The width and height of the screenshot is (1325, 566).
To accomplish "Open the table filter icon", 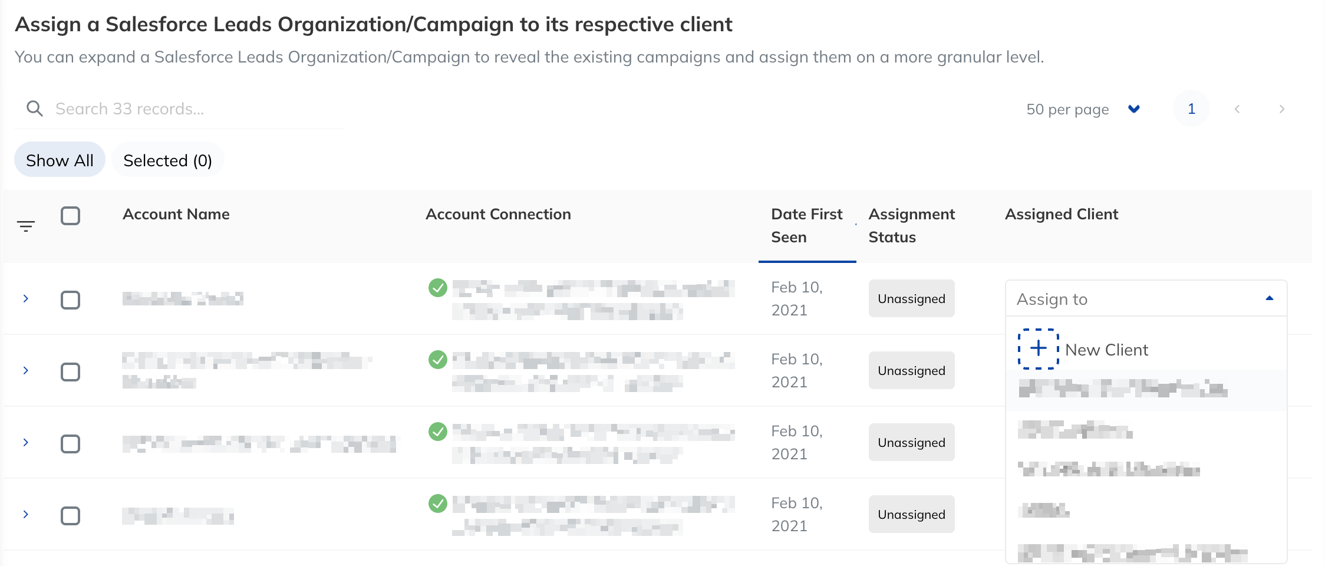I will pos(26,226).
